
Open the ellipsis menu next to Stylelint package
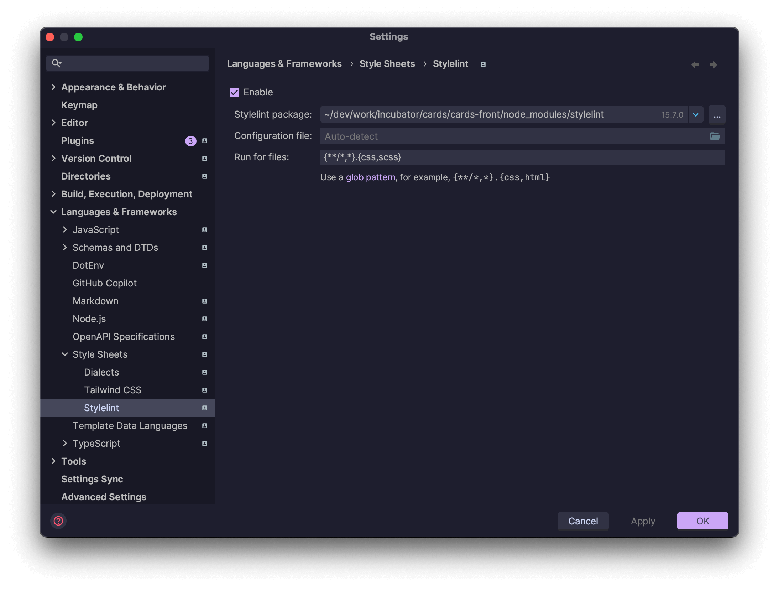(717, 114)
